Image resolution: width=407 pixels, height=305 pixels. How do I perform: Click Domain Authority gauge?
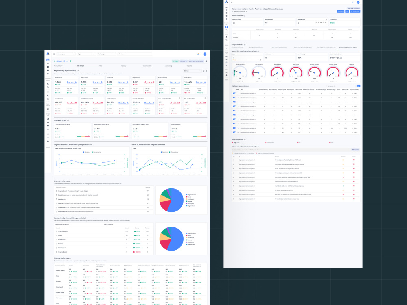tap(240, 72)
